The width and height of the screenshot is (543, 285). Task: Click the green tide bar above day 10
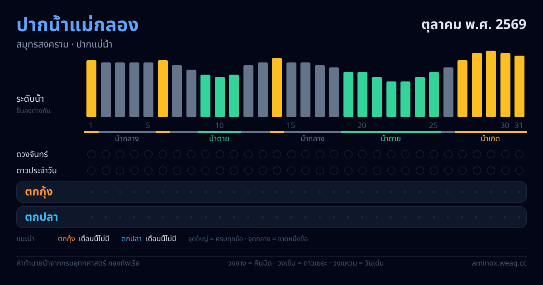pos(220,97)
